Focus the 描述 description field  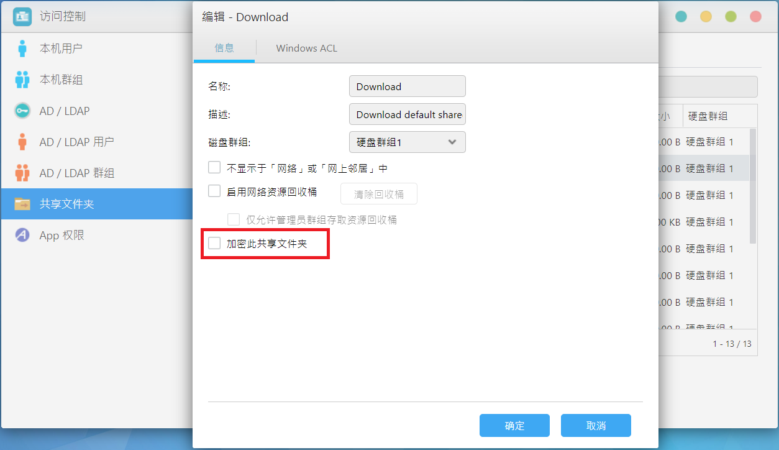[408, 114]
